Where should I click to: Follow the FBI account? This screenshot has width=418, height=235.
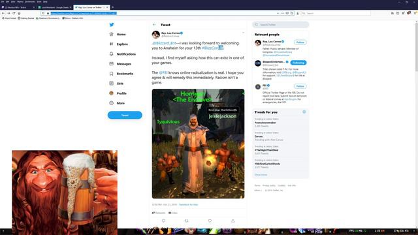[300, 86]
